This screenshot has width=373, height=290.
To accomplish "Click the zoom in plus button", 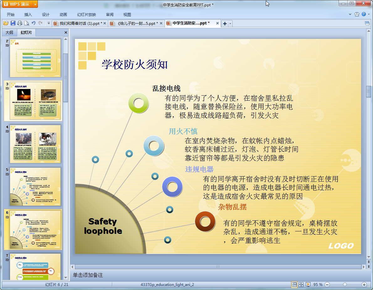I will (x=364, y=285).
